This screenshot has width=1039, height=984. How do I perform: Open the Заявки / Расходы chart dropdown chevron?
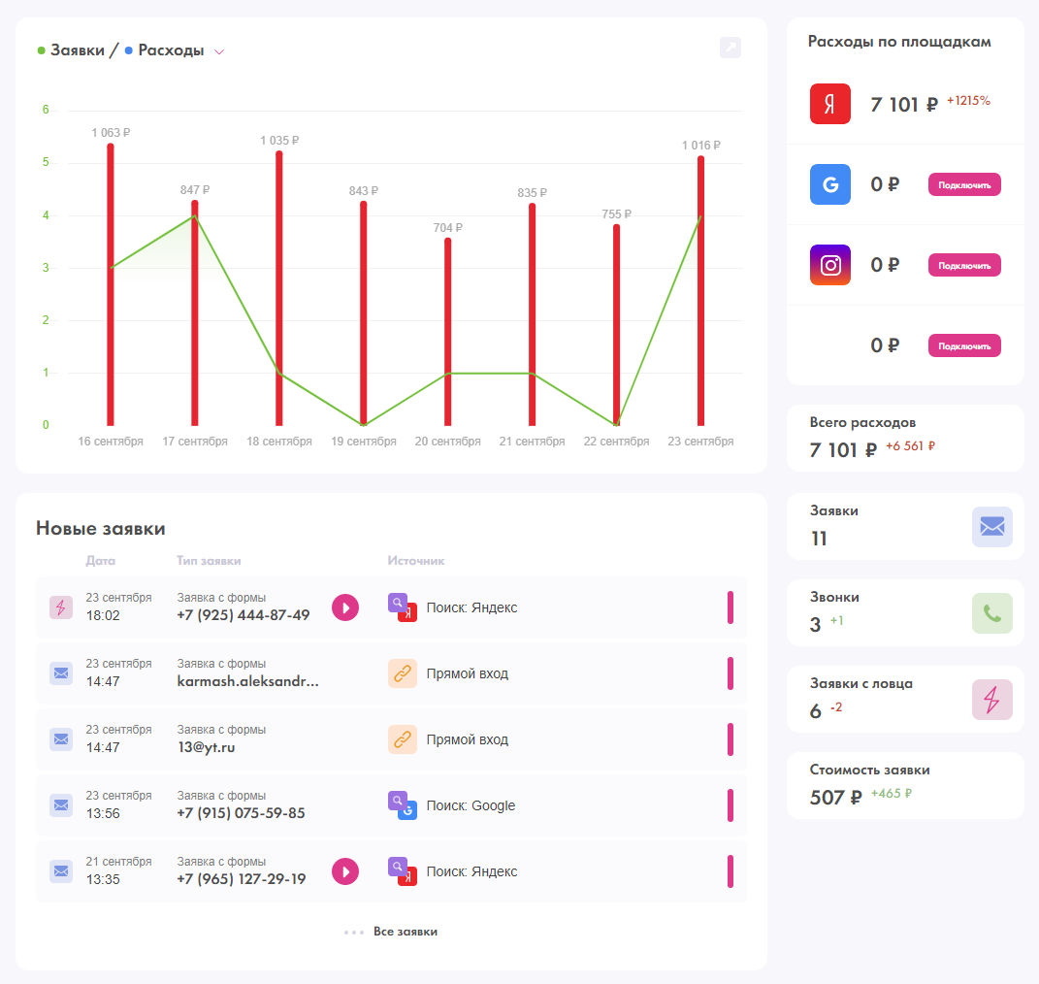tap(219, 51)
